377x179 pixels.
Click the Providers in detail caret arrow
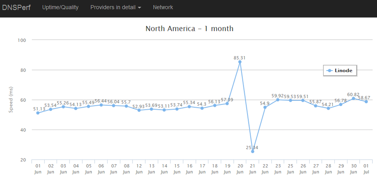(140, 8)
